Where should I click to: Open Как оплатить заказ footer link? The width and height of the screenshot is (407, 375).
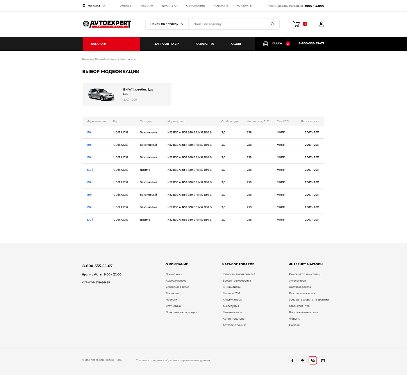tap(302, 294)
